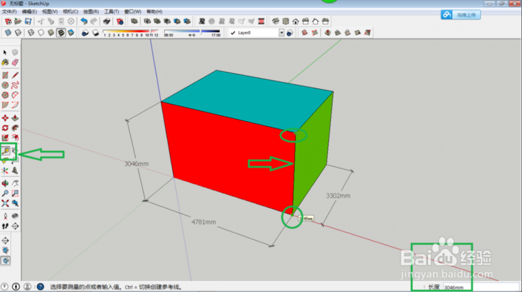Enable Shaded face style
This screenshot has height=292, width=522.
coord(51,33)
